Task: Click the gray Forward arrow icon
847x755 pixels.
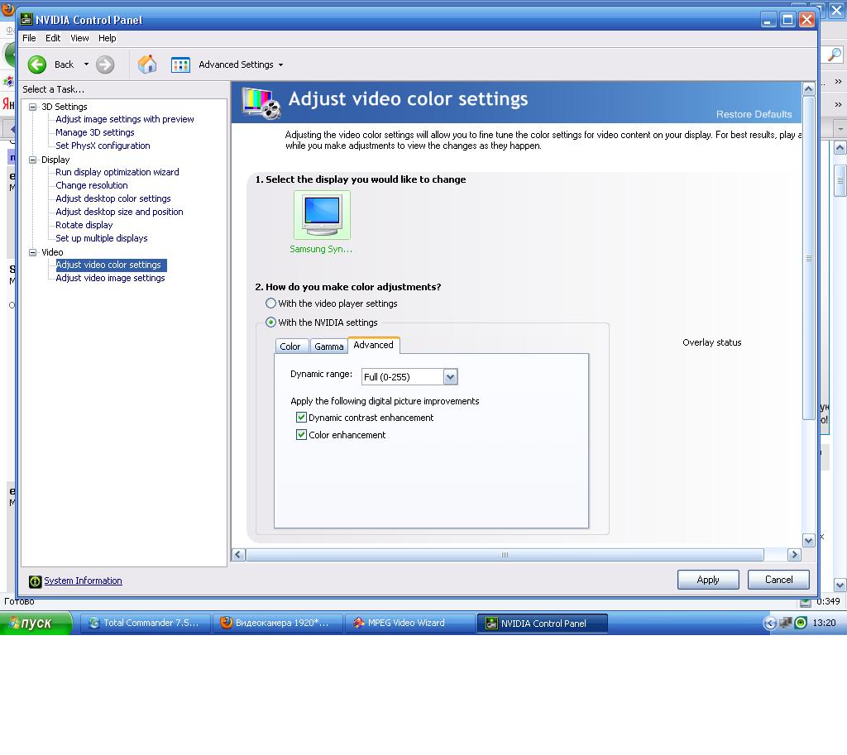Action: click(105, 65)
